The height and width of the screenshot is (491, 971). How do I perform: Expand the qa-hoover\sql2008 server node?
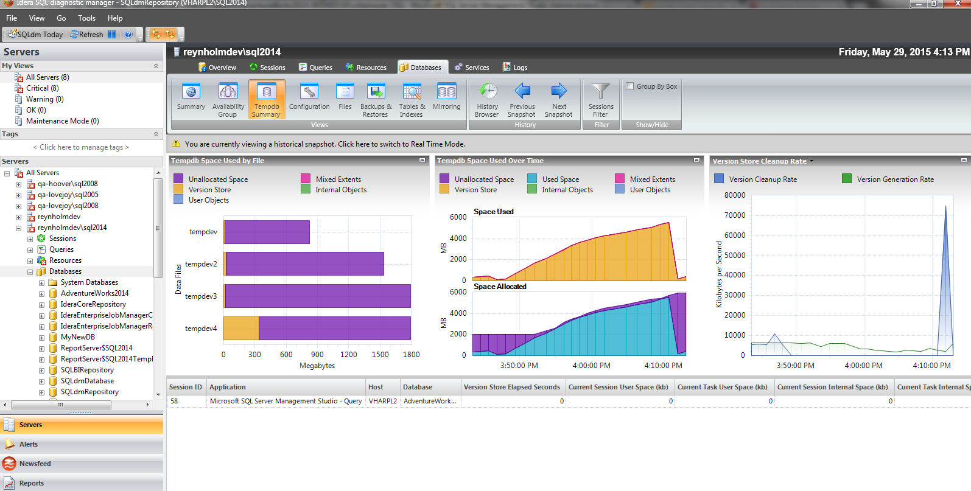tap(18, 184)
